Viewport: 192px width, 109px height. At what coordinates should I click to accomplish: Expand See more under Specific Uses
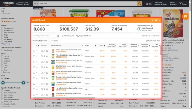coord(6,106)
